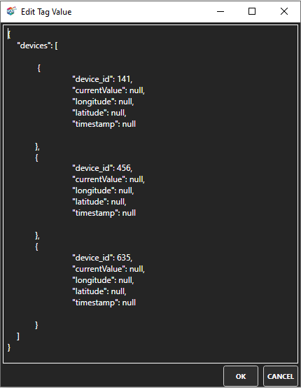Click the third currentValue null value
Viewport: 301px width, 388px height.
[136, 269]
